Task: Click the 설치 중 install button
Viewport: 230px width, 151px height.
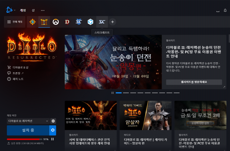Action: coord(28,130)
